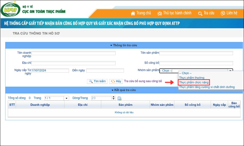Click the Hủy cancel button
Image resolution: width=244 pixels, height=146 pixels.
point(116,81)
